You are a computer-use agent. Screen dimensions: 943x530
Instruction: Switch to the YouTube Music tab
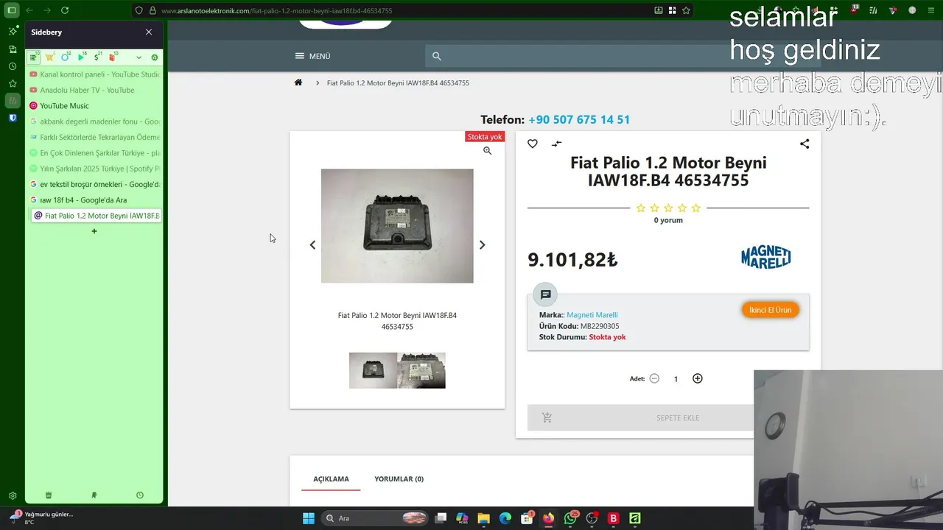(x=94, y=106)
